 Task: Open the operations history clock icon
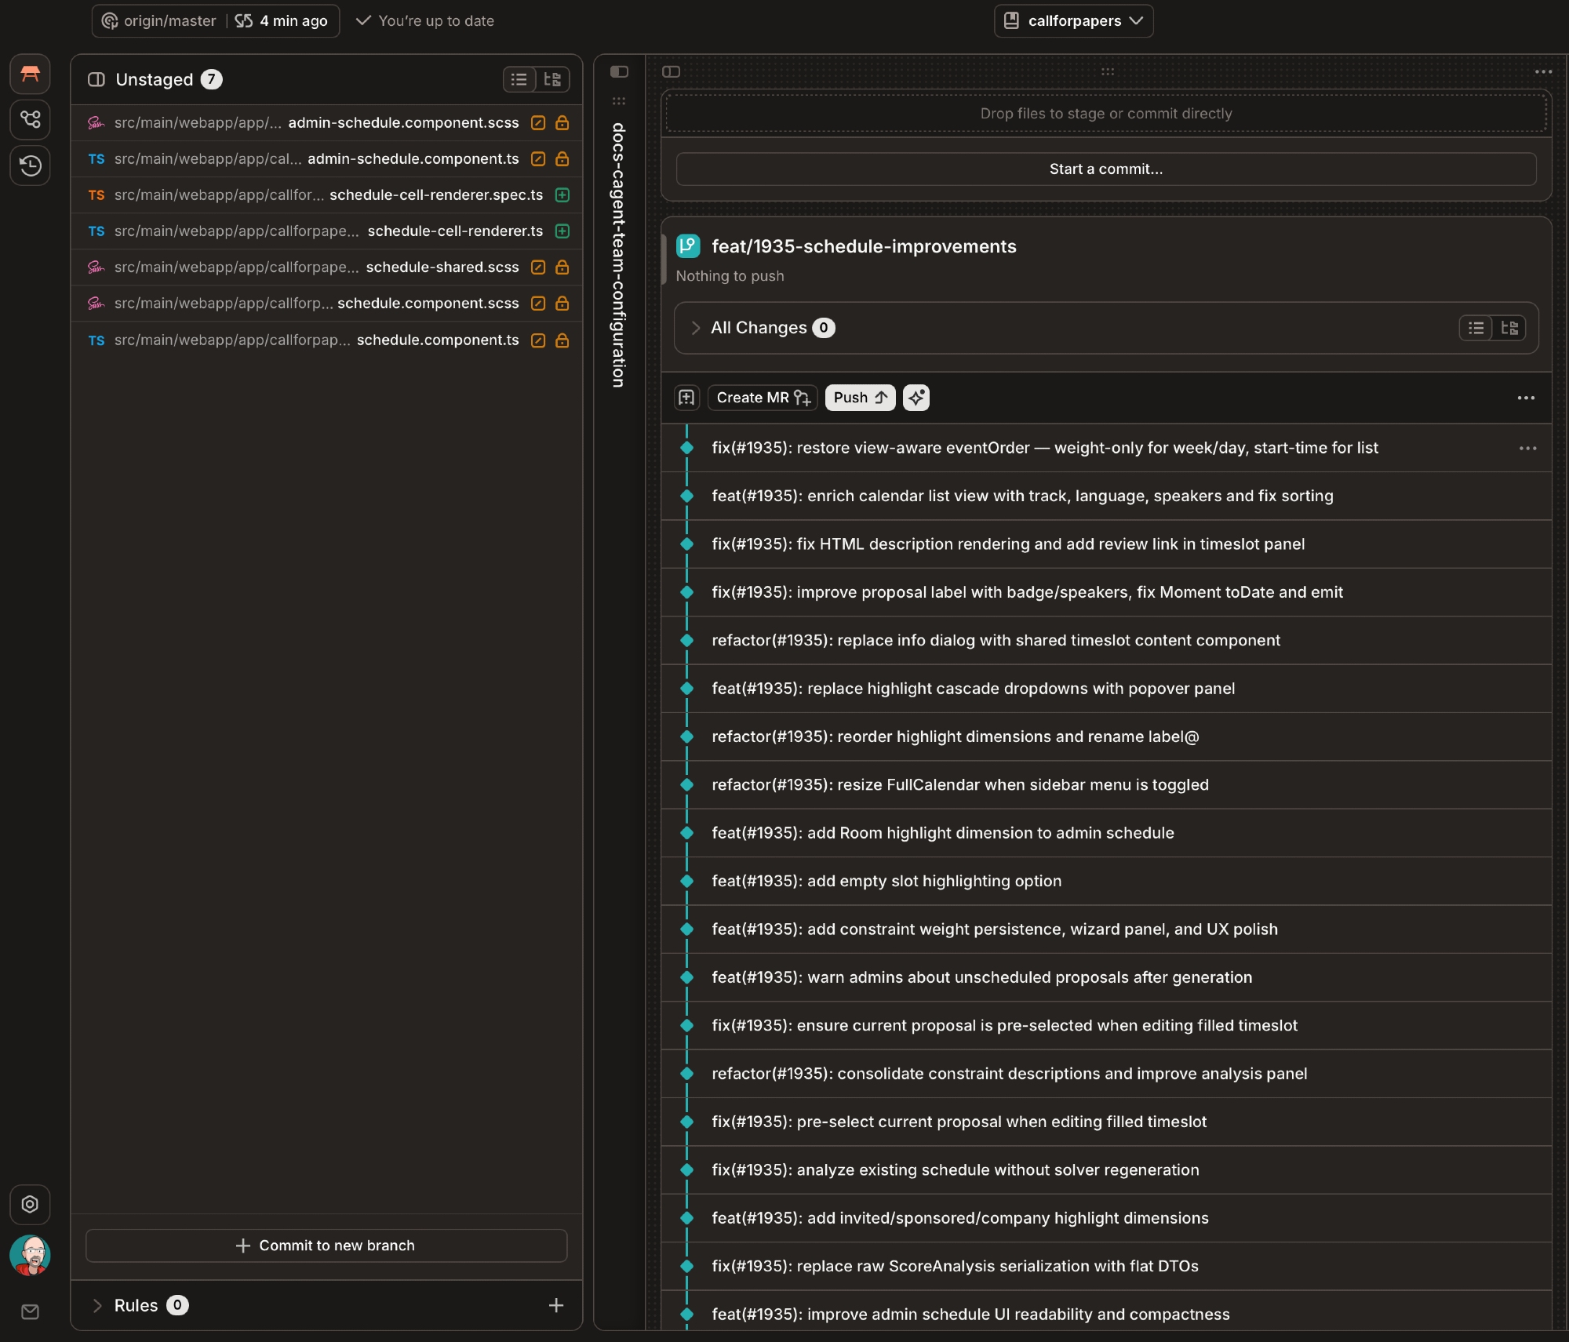(30, 165)
